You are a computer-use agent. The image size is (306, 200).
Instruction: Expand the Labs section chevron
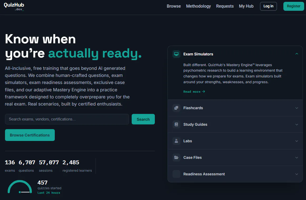[x=297, y=141]
